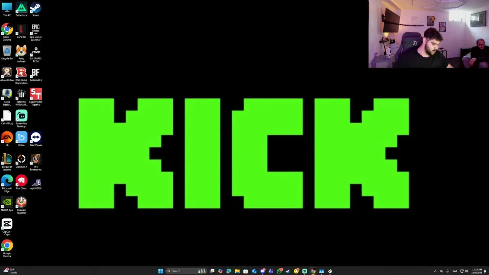The height and width of the screenshot is (275, 489).
Task: Switch to Chrome from the taskbar
Action: tap(313, 271)
